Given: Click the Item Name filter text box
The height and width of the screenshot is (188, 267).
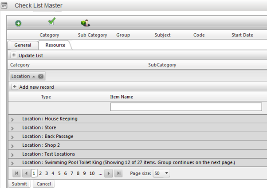Looking at the screenshot, I should (x=186, y=107).
